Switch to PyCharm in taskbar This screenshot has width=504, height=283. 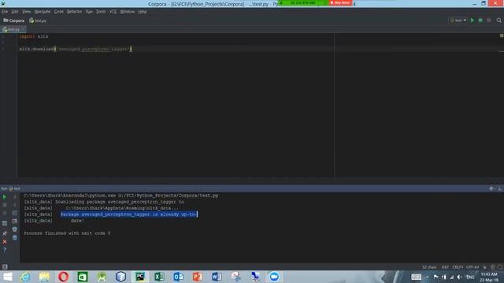[x=140, y=277]
